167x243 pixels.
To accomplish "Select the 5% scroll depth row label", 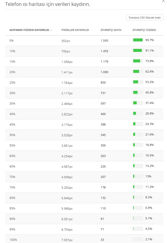I will click(11, 40).
